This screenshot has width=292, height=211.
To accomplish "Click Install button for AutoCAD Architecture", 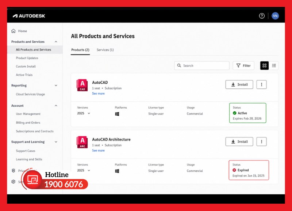I will (239, 142).
